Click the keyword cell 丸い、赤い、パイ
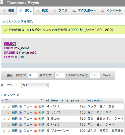Viewport: 125px width, 135px height. tap(105, 113)
